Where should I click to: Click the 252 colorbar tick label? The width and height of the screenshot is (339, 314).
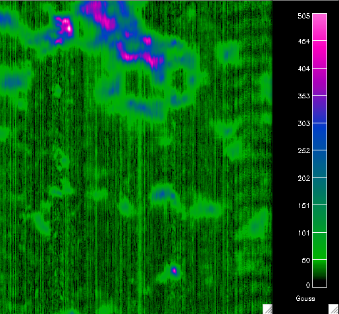pyautogui.click(x=303, y=150)
